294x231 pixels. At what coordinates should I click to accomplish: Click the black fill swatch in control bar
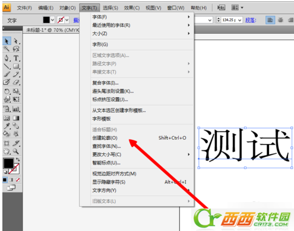click(46, 20)
